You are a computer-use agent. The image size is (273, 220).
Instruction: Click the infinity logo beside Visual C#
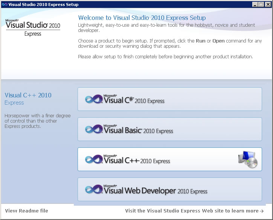coord(94,99)
